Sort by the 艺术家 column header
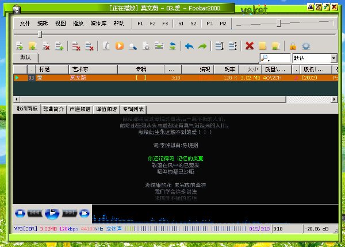The height and width of the screenshot is (247, 345). pos(93,70)
